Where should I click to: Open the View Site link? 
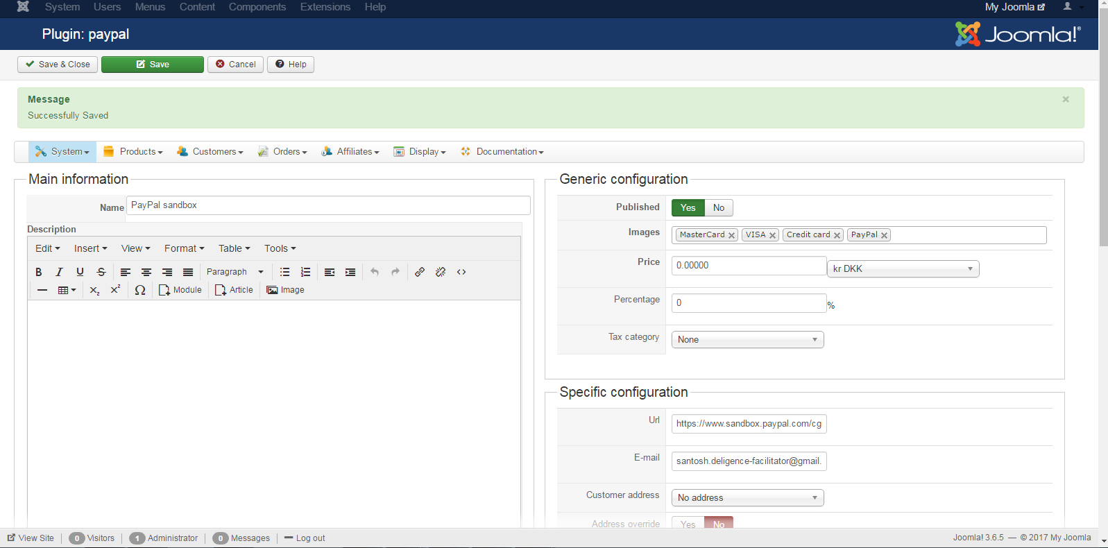31,538
